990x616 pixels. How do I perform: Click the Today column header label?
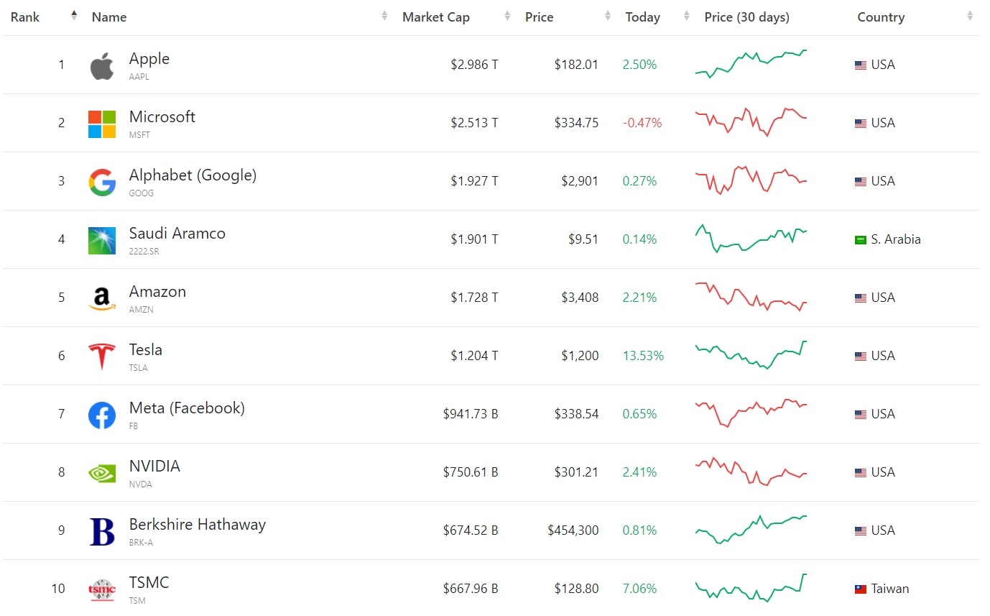click(643, 17)
